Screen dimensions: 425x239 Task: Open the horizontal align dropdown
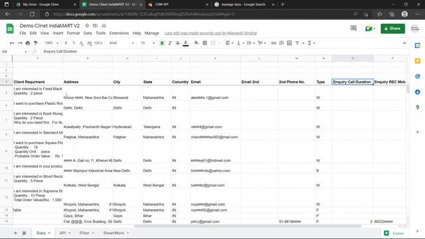click(x=229, y=43)
